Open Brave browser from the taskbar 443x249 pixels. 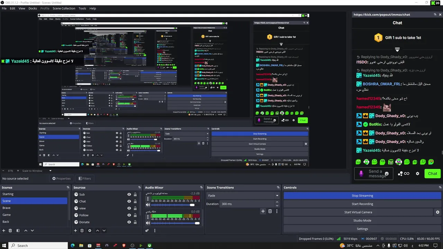click(124, 246)
